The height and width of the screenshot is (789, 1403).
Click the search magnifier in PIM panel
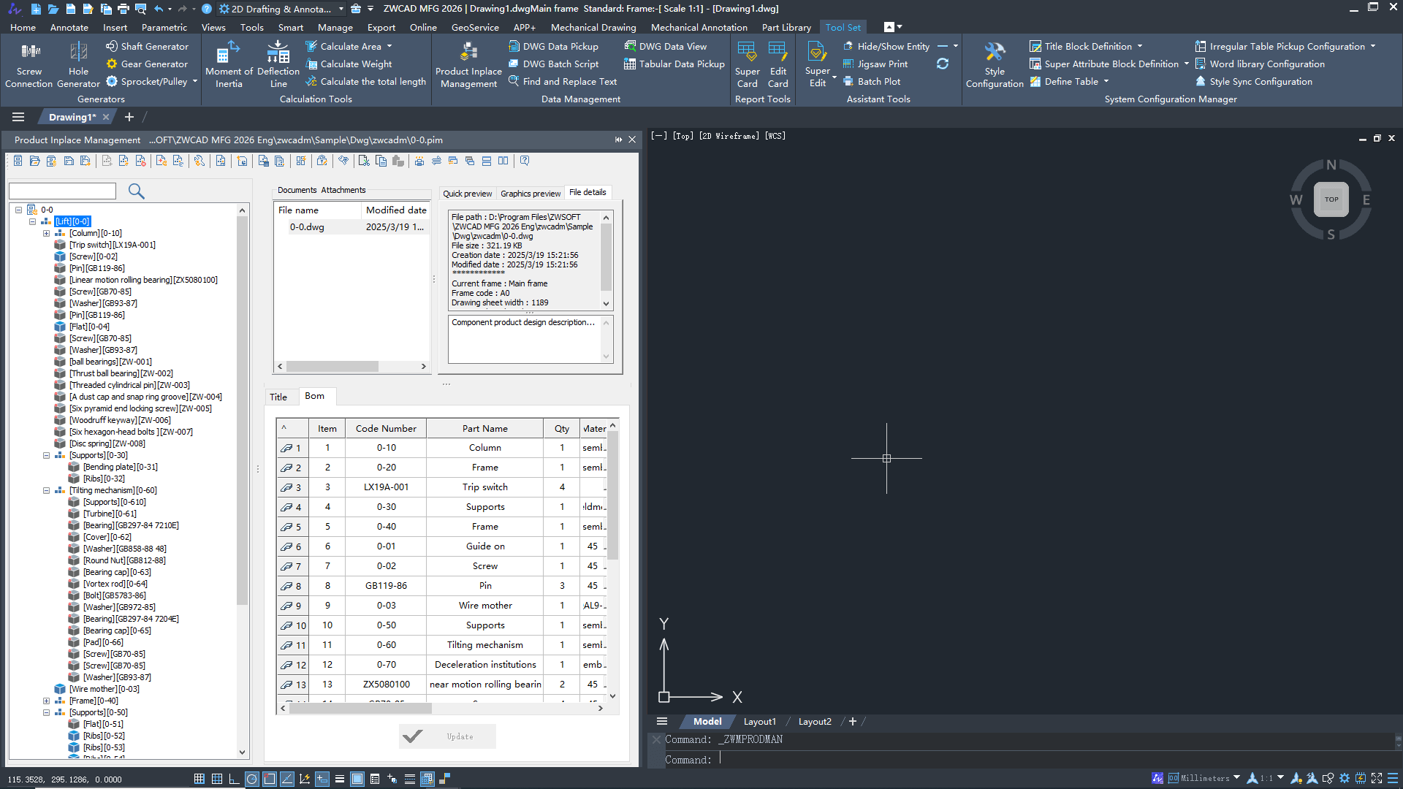(136, 191)
